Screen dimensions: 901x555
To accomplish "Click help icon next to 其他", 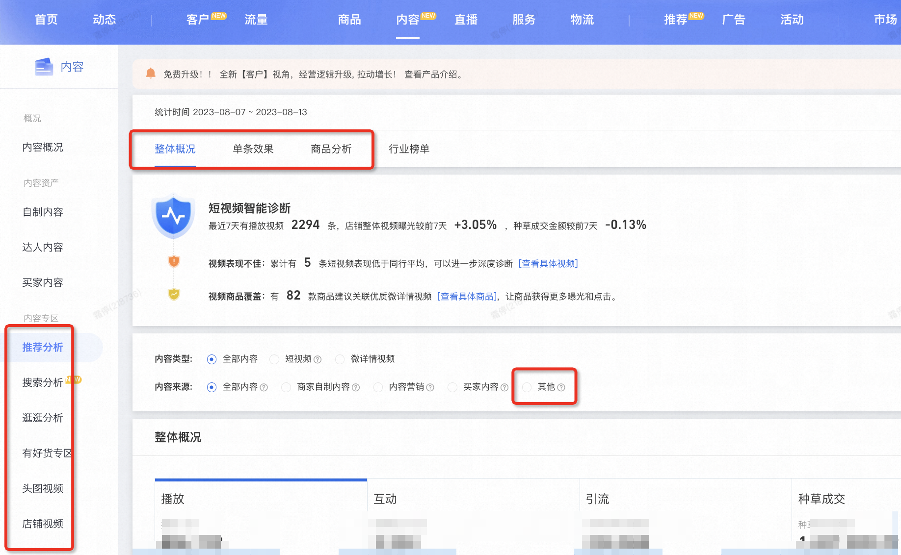I will (x=561, y=387).
